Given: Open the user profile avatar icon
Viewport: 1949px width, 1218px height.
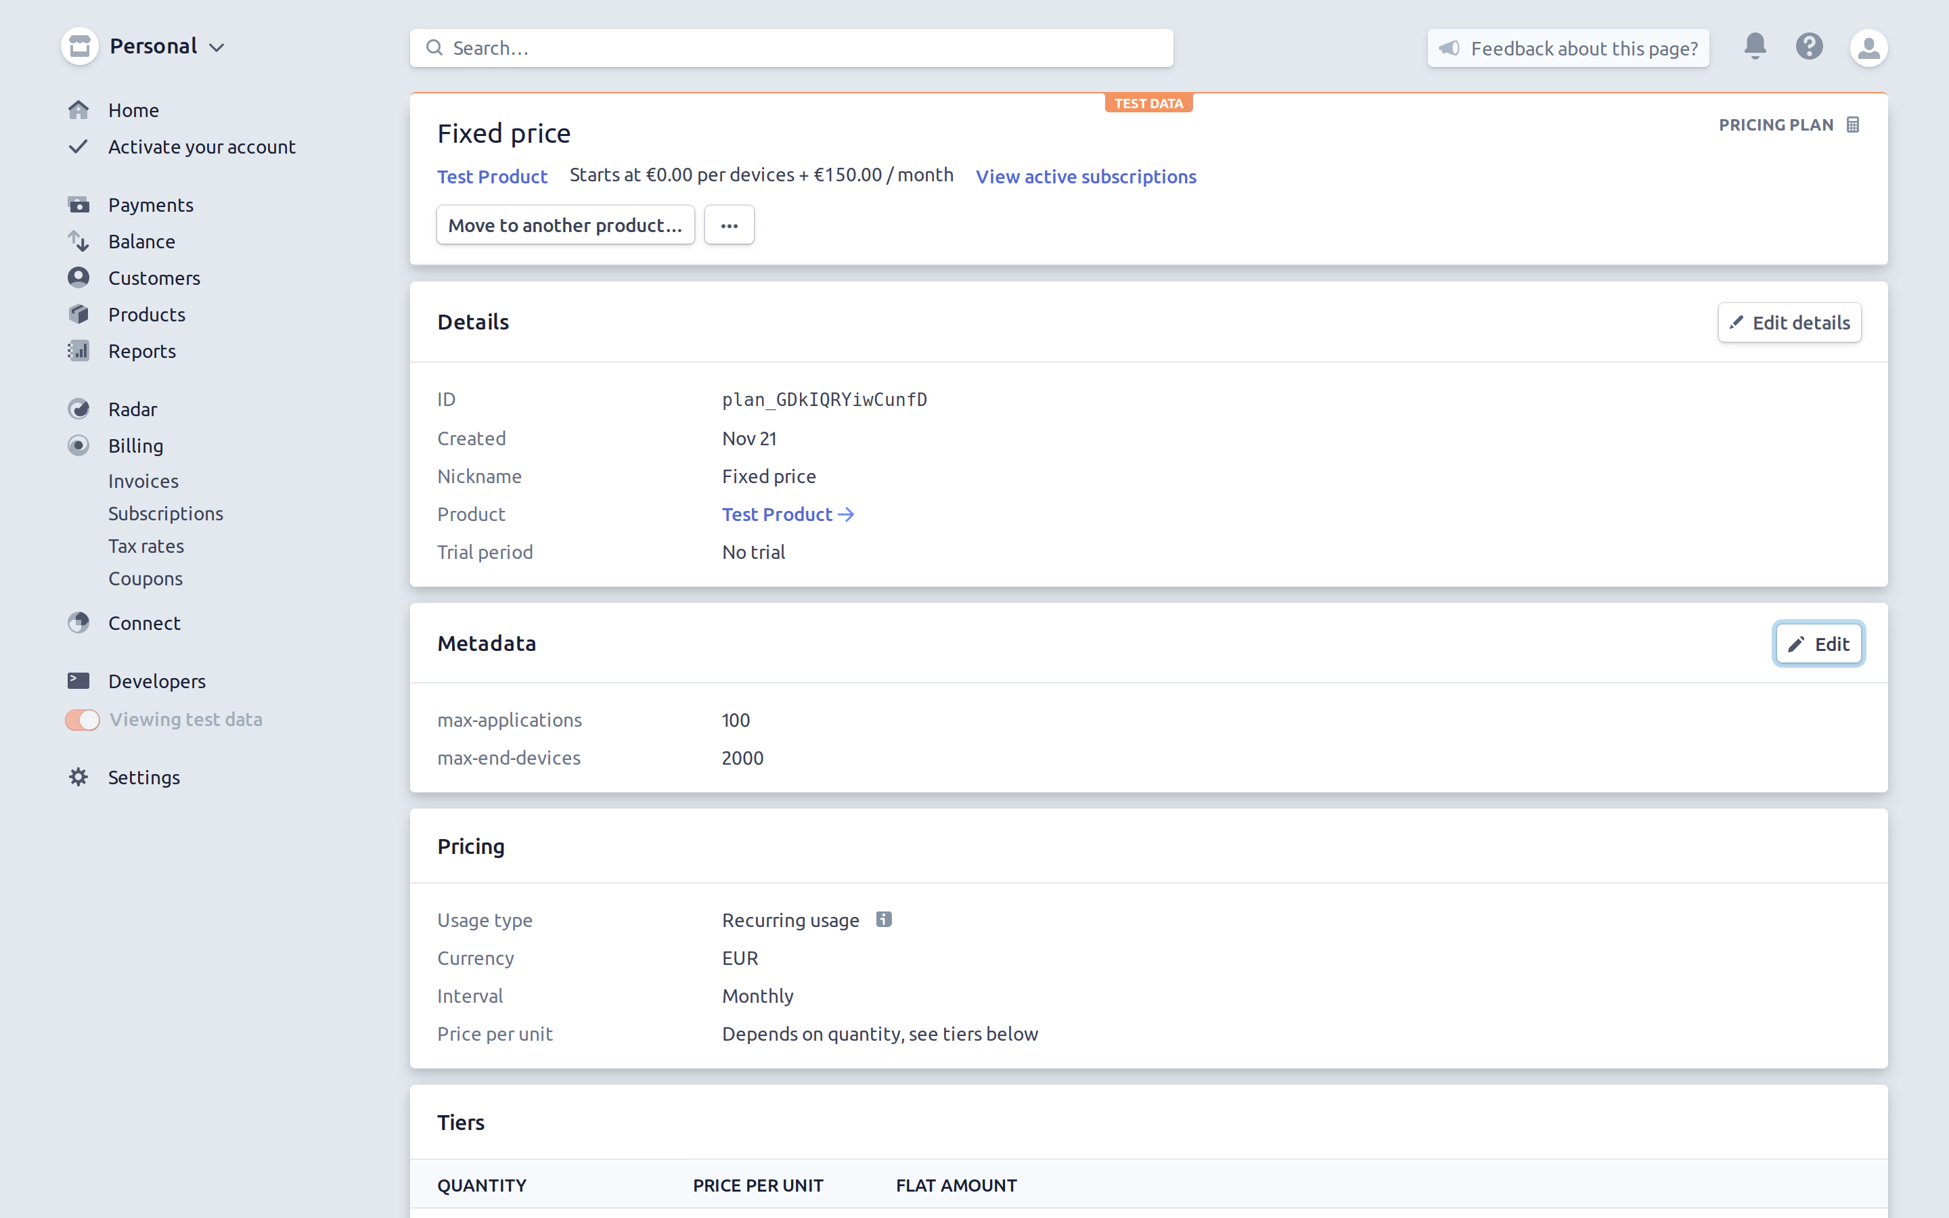Looking at the screenshot, I should pyautogui.click(x=1868, y=48).
